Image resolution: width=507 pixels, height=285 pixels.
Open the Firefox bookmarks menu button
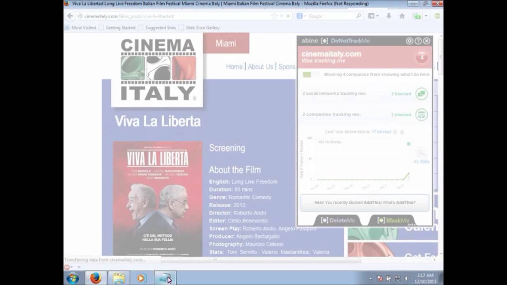(373, 16)
